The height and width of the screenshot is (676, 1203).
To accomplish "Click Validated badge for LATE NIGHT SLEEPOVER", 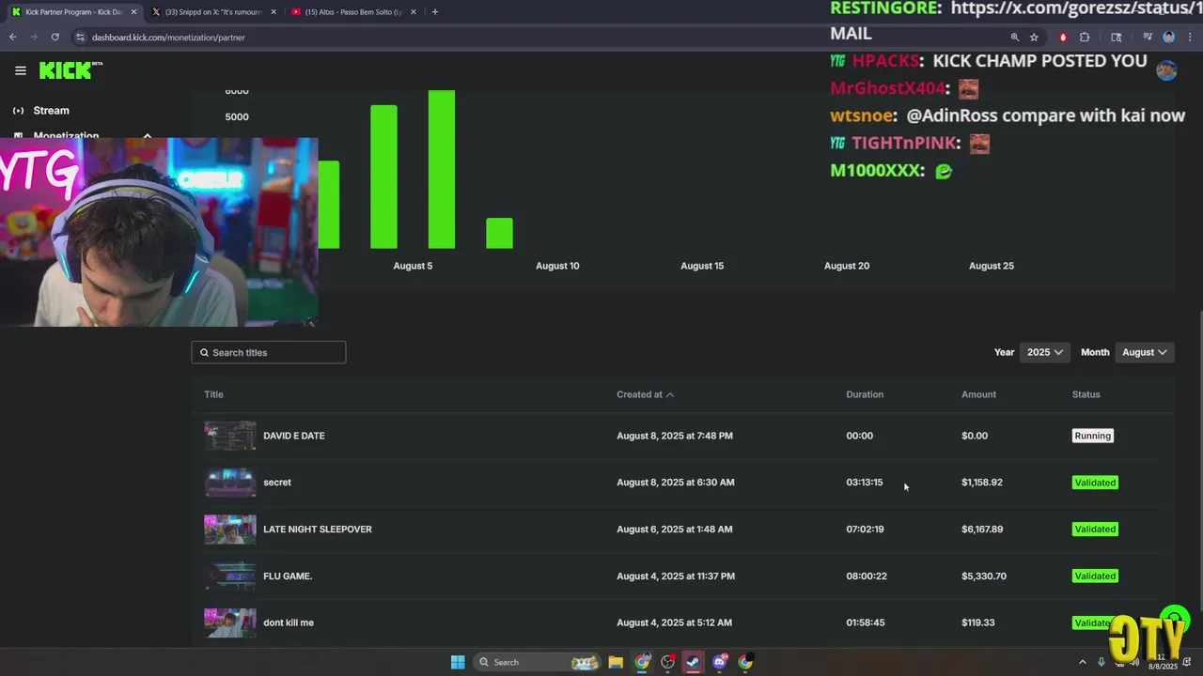I will [1095, 530].
